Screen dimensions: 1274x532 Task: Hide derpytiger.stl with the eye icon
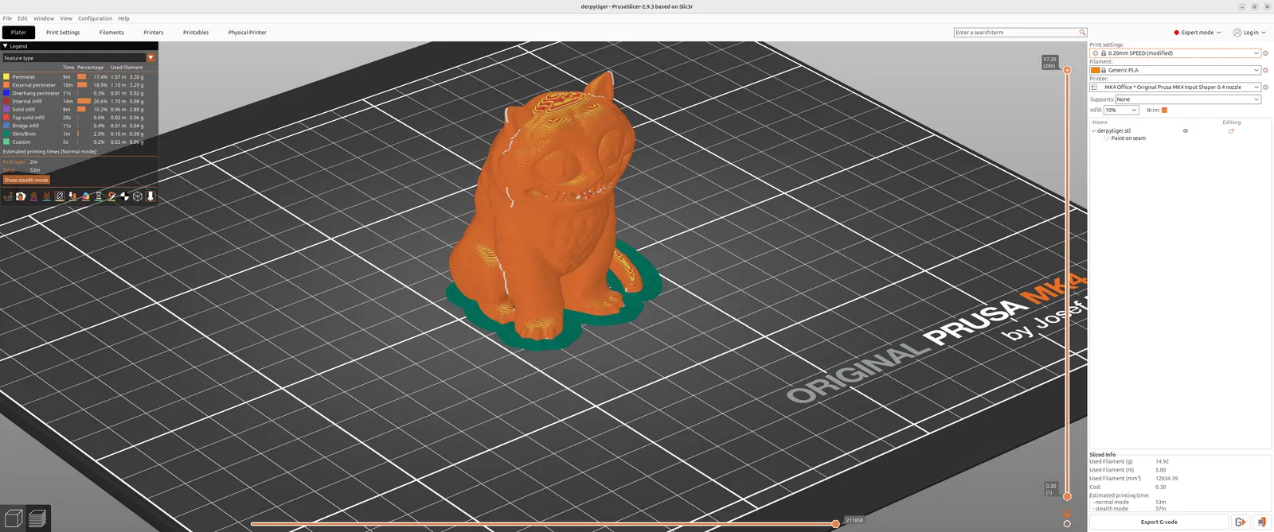pyautogui.click(x=1185, y=131)
